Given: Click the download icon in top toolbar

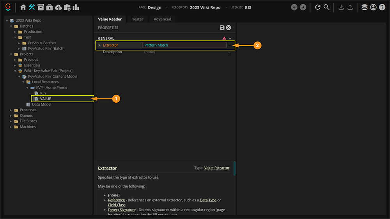Looking at the screenshot, I should point(341,7).
